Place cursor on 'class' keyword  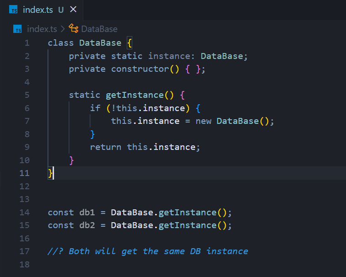[x=61, y=43]
